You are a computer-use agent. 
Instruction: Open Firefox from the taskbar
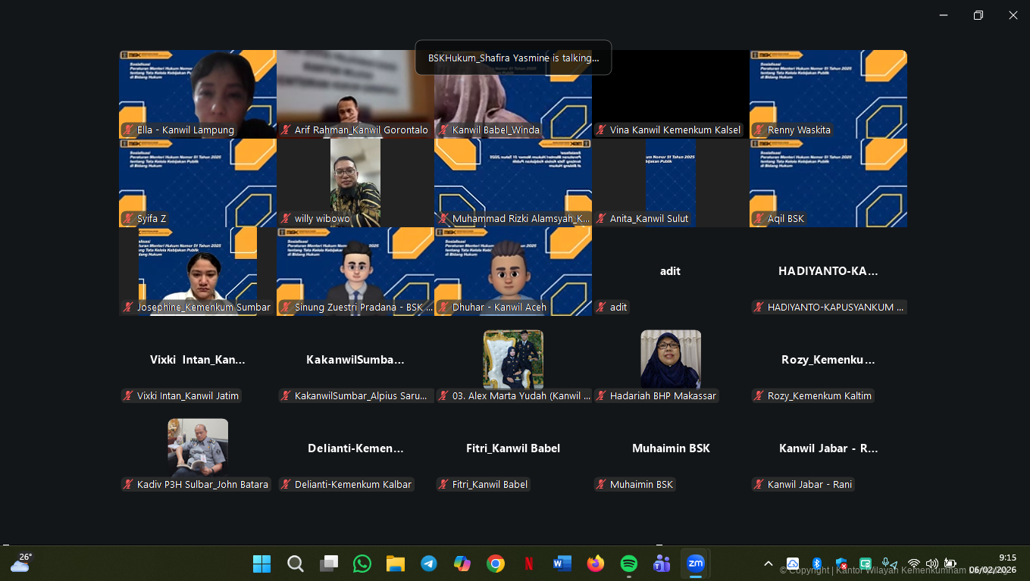595,564
